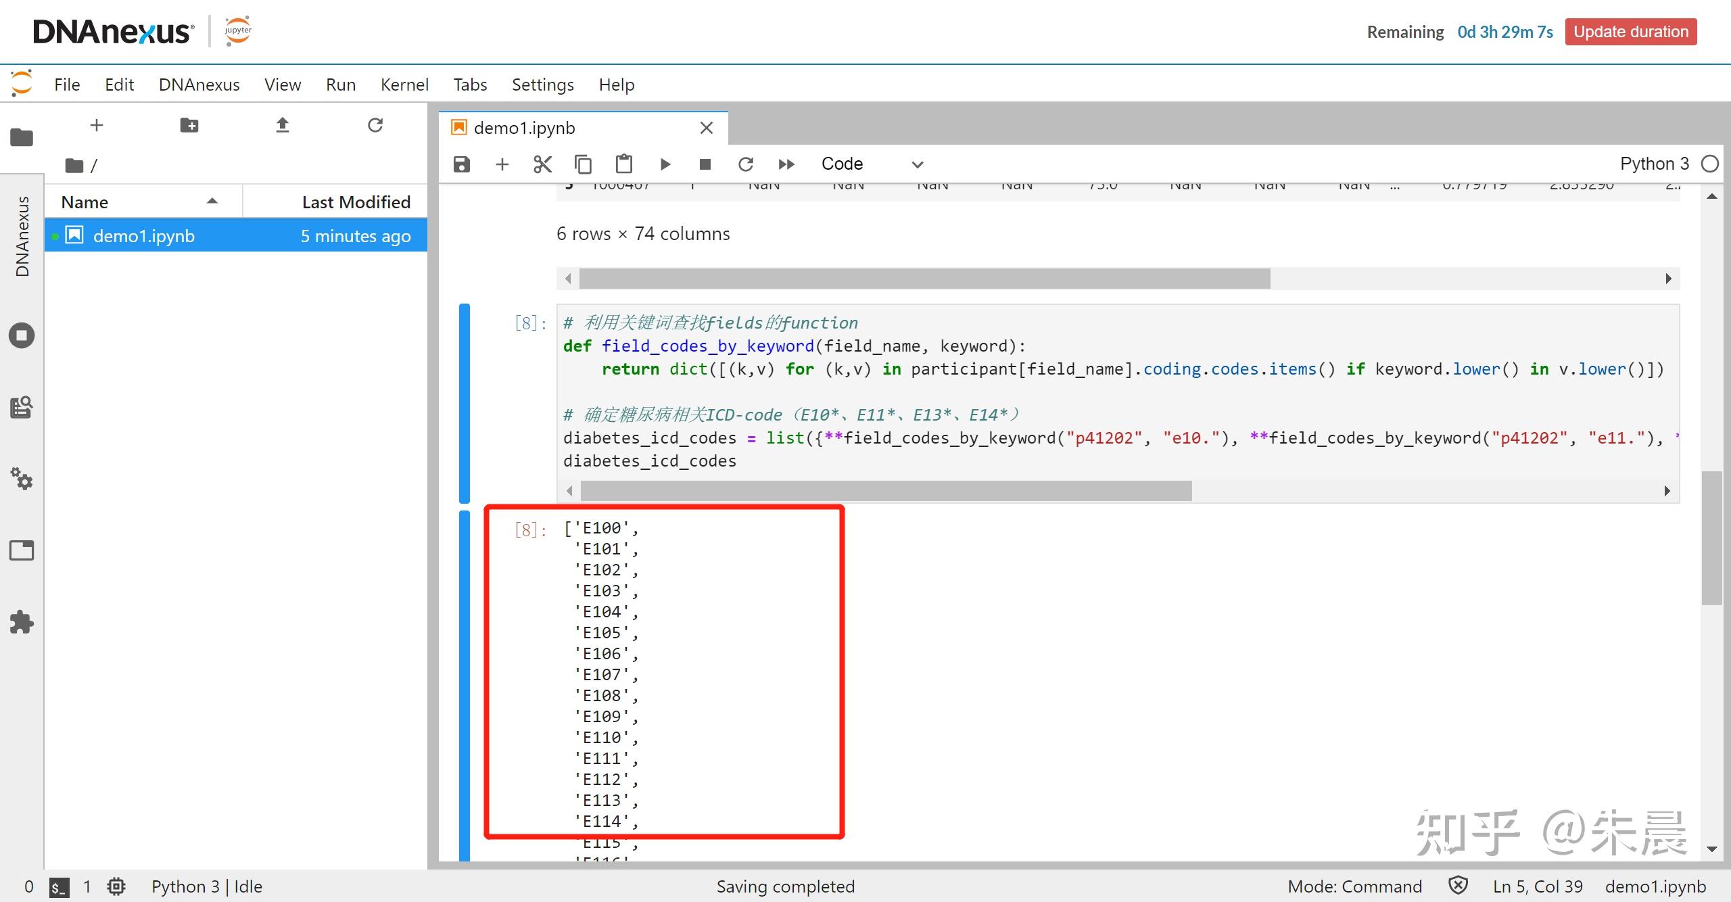The width and height of the screenshot is (1731, 902).
Task: Click the notebook vertical scrollbar thumb
Action: [1711, 538]
